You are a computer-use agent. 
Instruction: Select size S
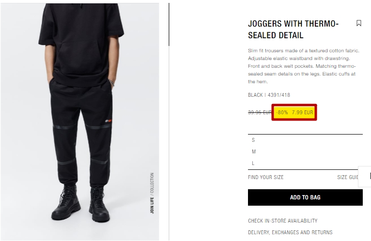pos(305,140)
